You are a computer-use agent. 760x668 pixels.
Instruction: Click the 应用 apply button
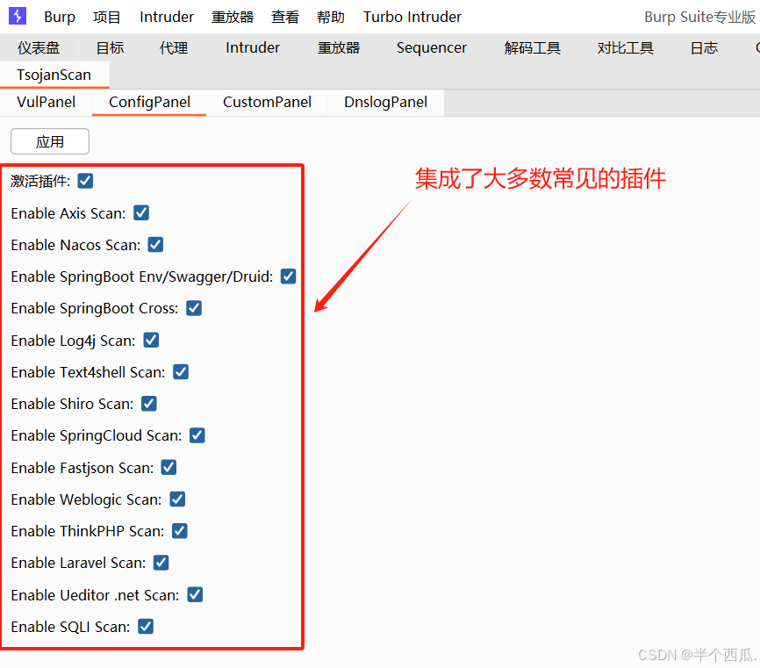point(50,141)
